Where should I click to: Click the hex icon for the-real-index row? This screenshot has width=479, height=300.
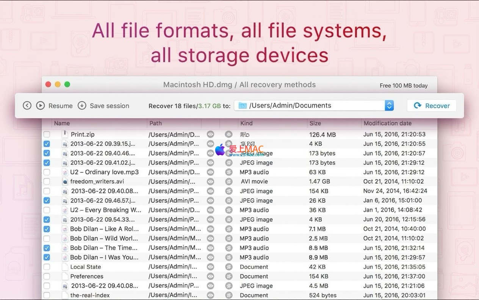(x=229, y=295)
